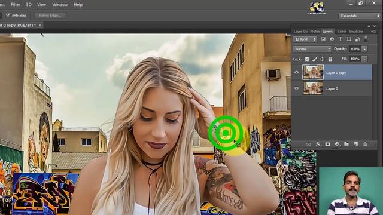383x215 pixels.
Task: Switch to the Swatches panel tab
Action: [x=356, y=32]
